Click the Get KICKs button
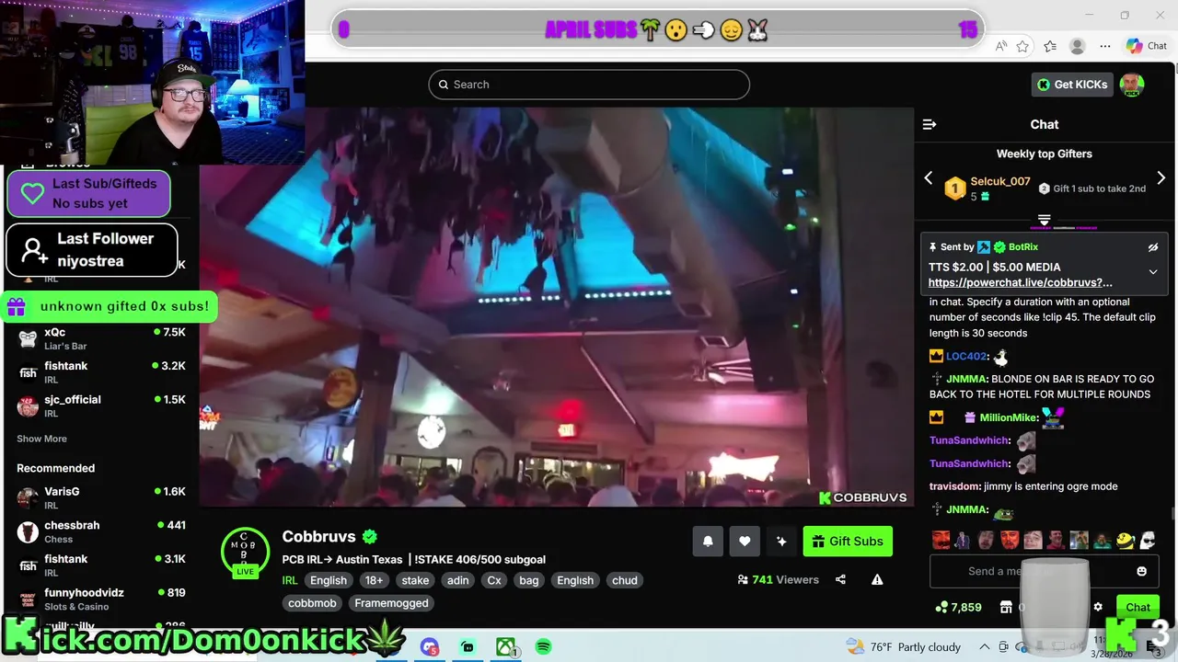Screen dimensions: 1178x662 pyautogui.click(x=1072, y=85)
